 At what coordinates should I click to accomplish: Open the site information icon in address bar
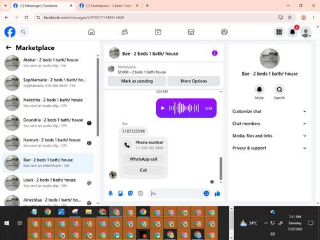(x=38, y=17)
